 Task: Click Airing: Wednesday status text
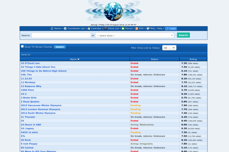tap(142, 125)
